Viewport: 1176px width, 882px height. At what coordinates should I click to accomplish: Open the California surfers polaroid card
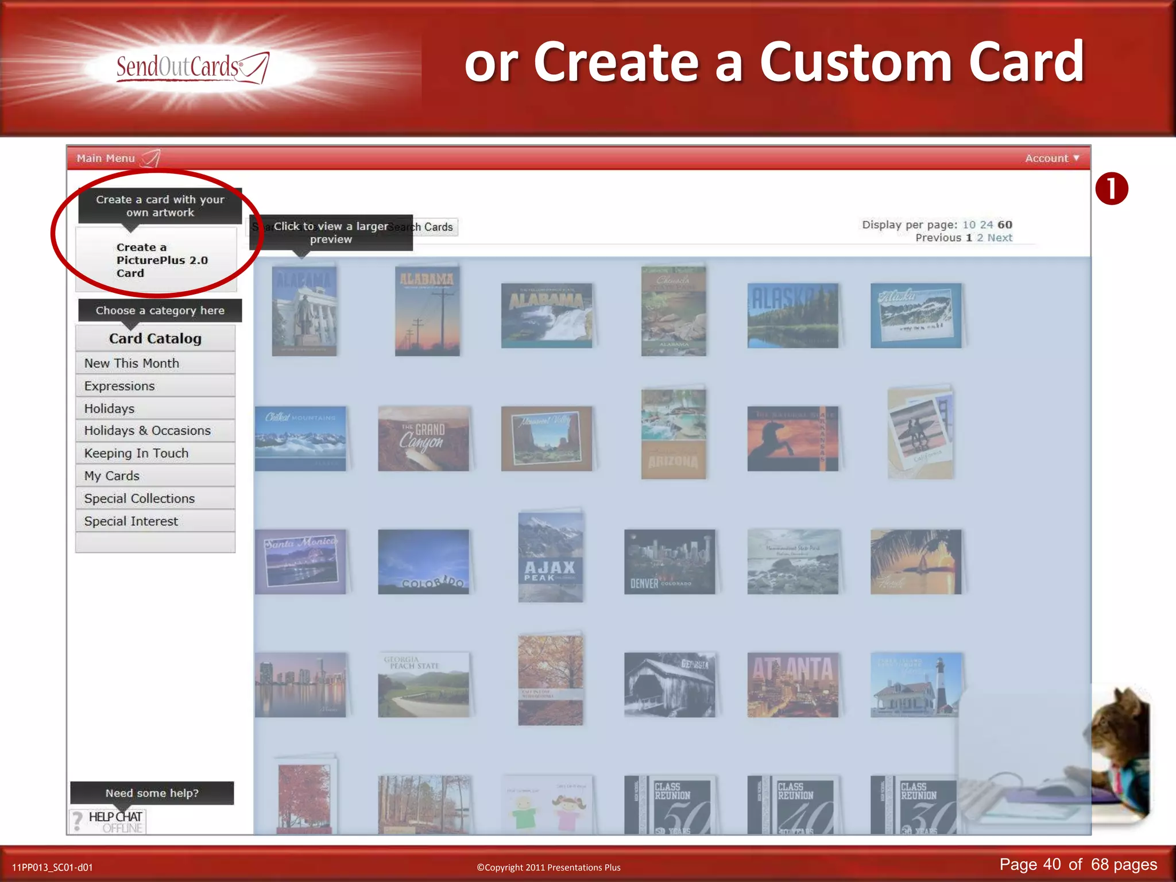click(920, 434)
